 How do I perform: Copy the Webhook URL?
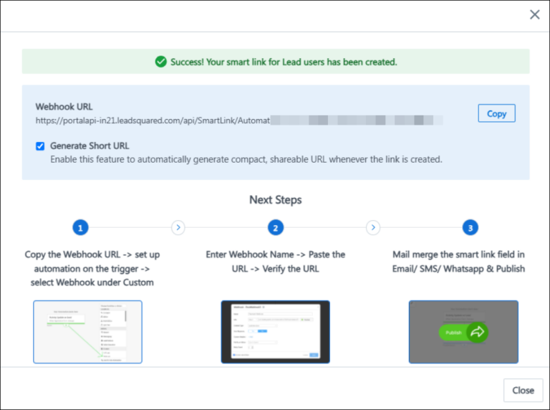496,113
